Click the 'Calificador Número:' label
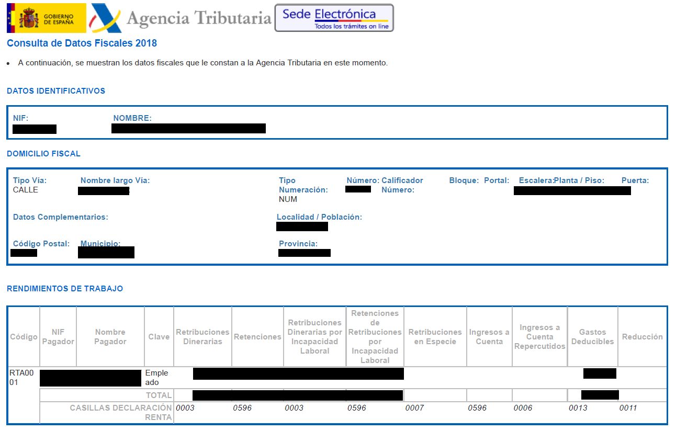Viewport: 676px width, 431px height. (x=402, y=185)
